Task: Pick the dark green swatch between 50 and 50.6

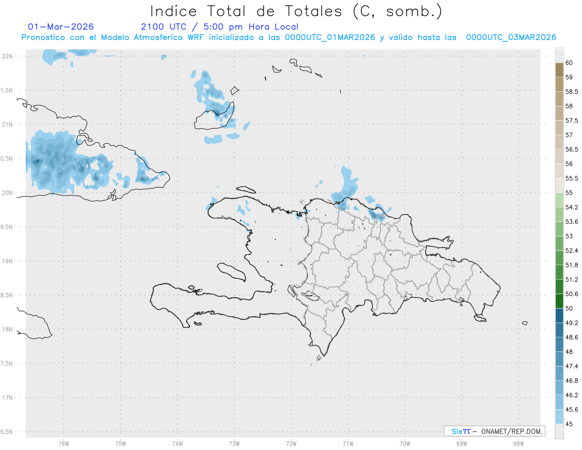Action: (559, 301)
